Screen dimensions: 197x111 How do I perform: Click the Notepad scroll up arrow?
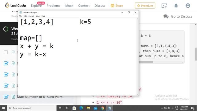click(x=137, y=19)
